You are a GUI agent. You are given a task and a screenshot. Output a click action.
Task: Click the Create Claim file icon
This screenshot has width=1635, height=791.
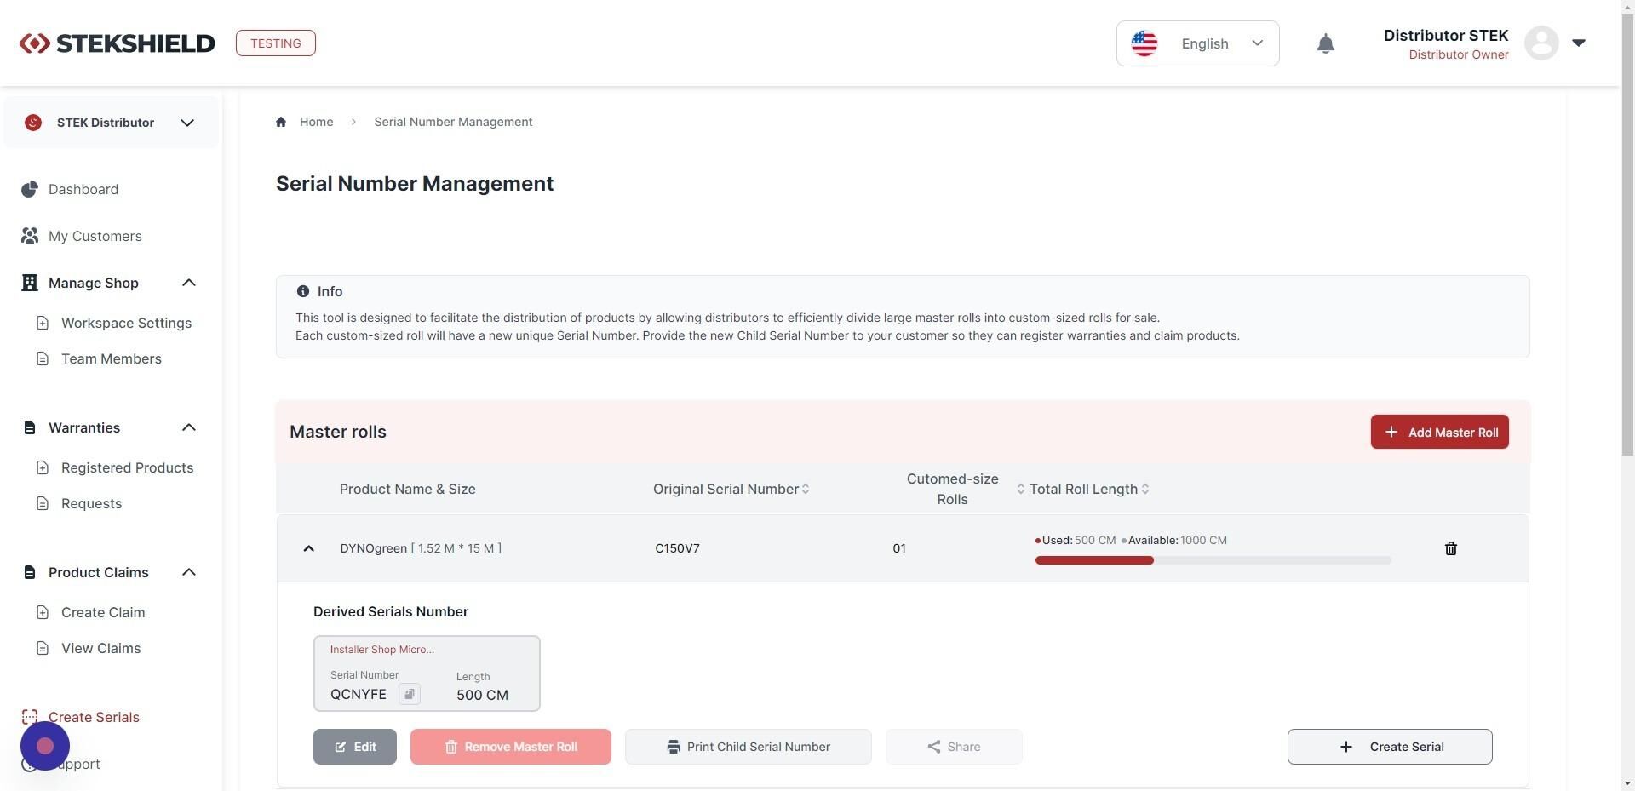43,612
